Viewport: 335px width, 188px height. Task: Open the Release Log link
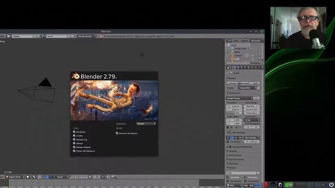[82, 139]
